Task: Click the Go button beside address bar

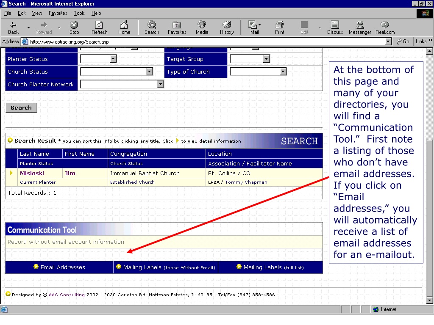Action: point(403,41)
